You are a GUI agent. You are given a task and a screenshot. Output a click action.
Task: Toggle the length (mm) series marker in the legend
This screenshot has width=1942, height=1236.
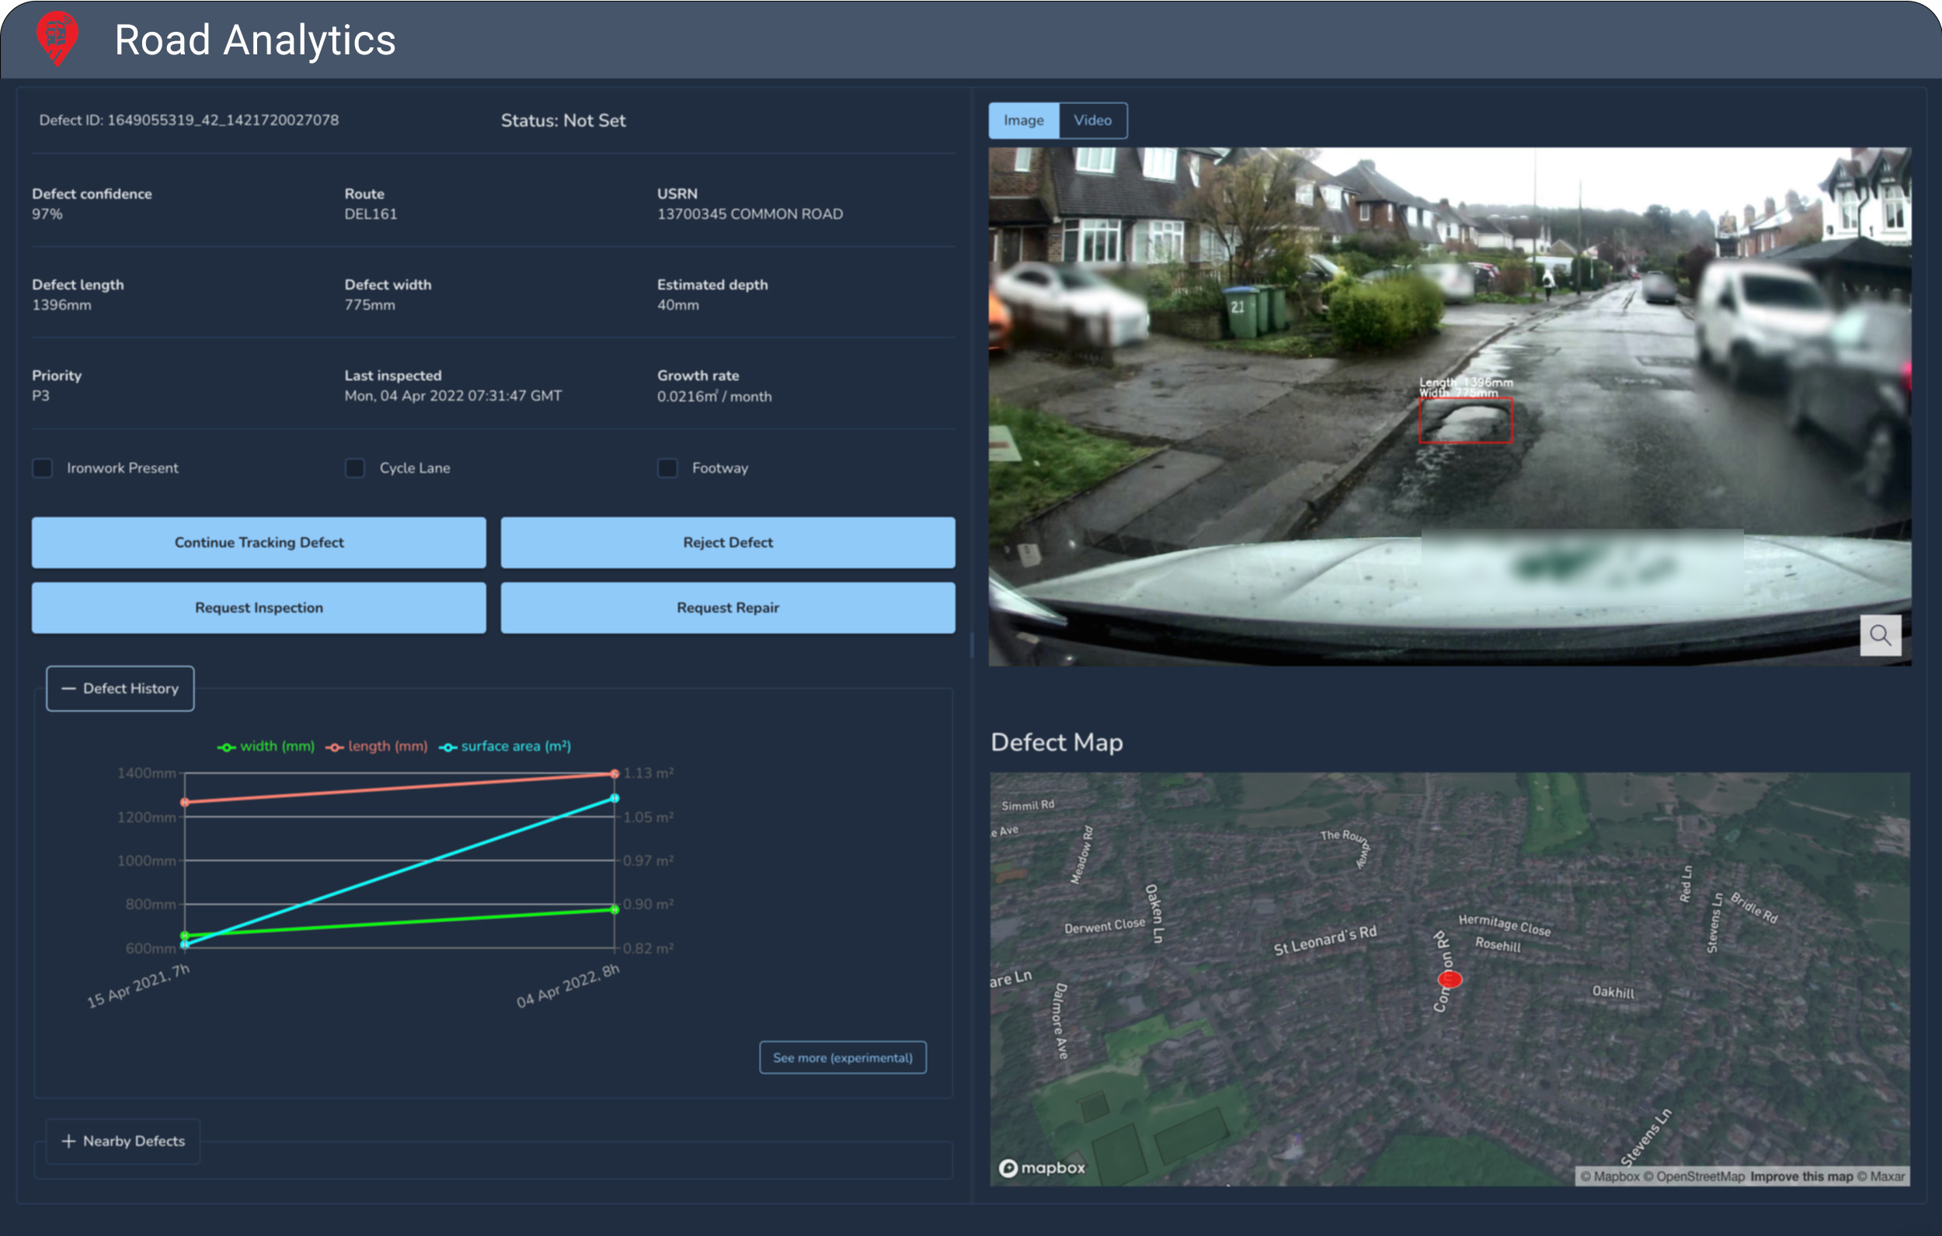pyautogui.click(x=336, y=746)
